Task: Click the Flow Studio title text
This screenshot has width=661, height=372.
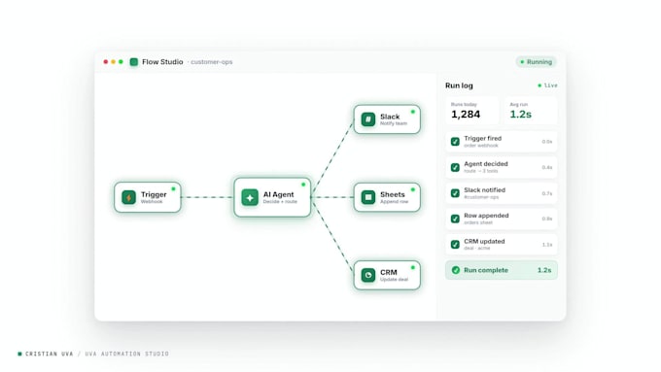Action: click(162, 62)
